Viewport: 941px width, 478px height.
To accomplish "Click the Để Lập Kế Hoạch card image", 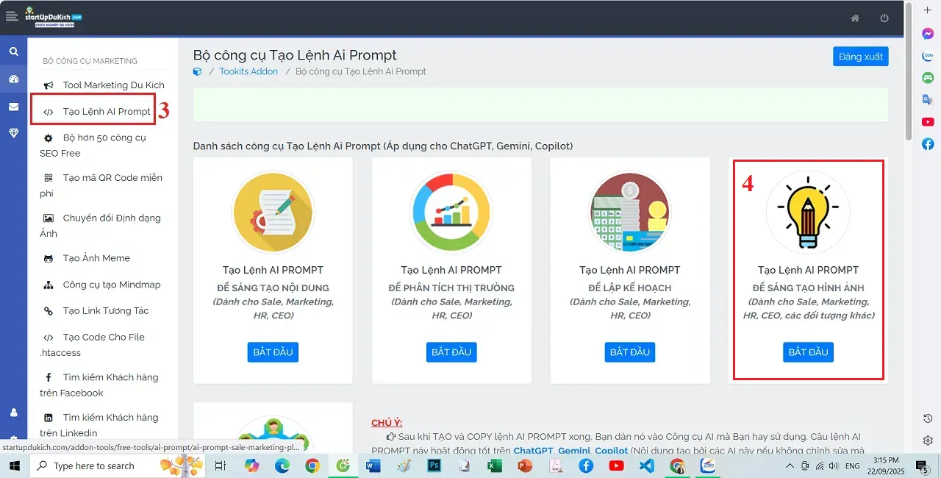I will click(x=630, y=213).
